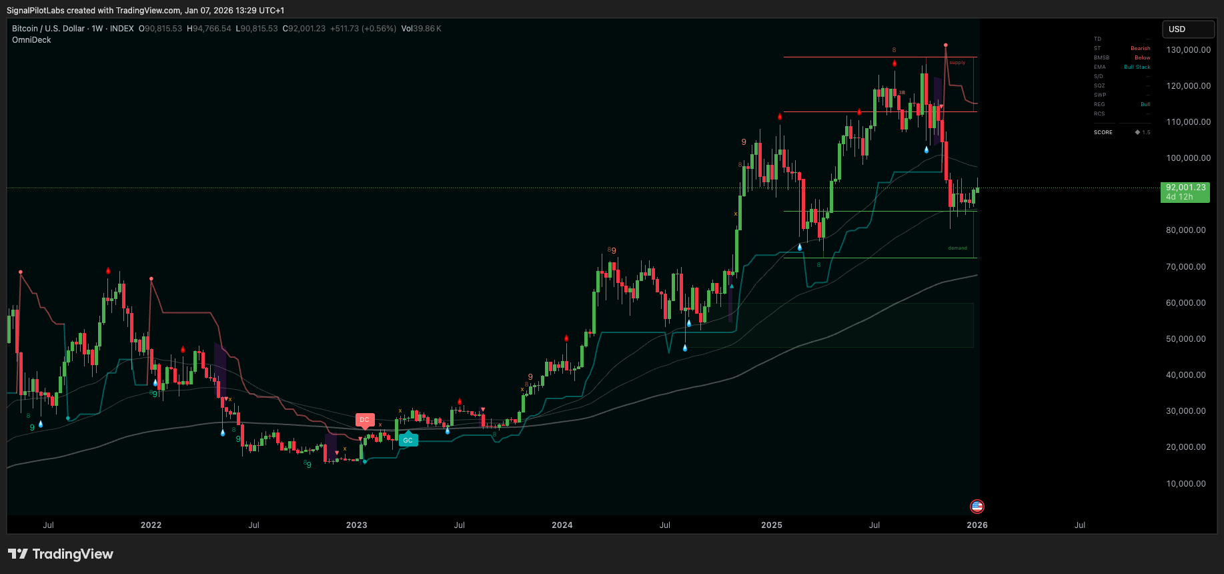Screen dimensions: 1224x574
Task: Click the diamond icon beside SCORE value
Action: [x=1137, y=132]
